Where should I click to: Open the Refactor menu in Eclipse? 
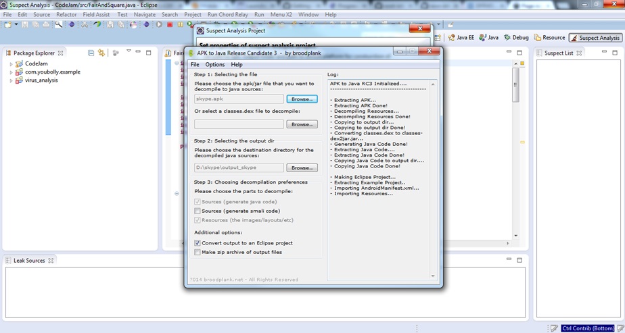point(66,14)
